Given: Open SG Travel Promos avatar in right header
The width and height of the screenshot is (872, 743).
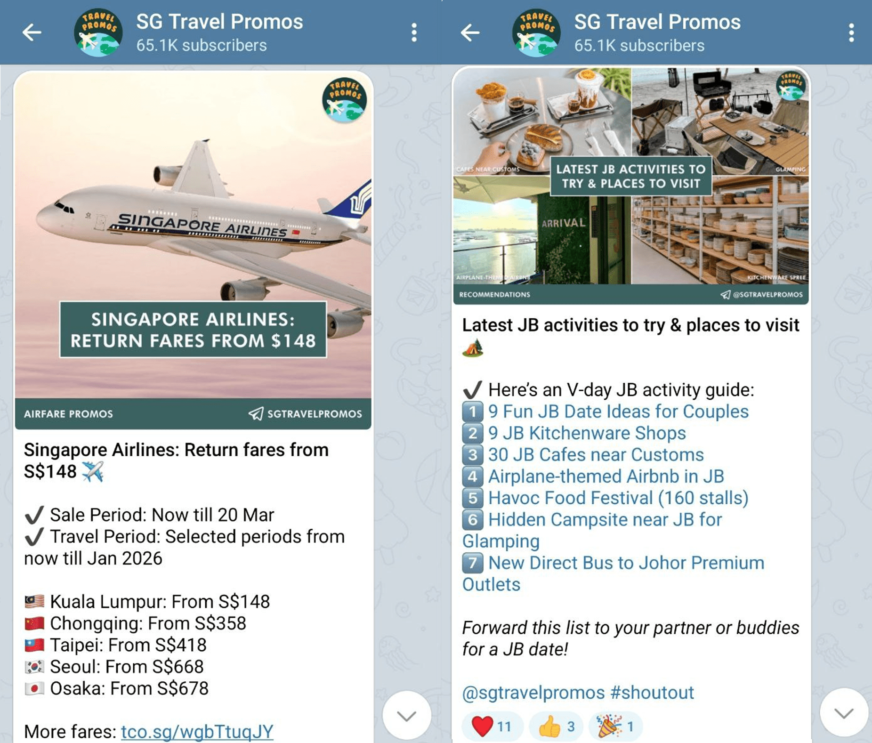Looking at the screenshot, I should pyautogui.click(x=536, y=32).
